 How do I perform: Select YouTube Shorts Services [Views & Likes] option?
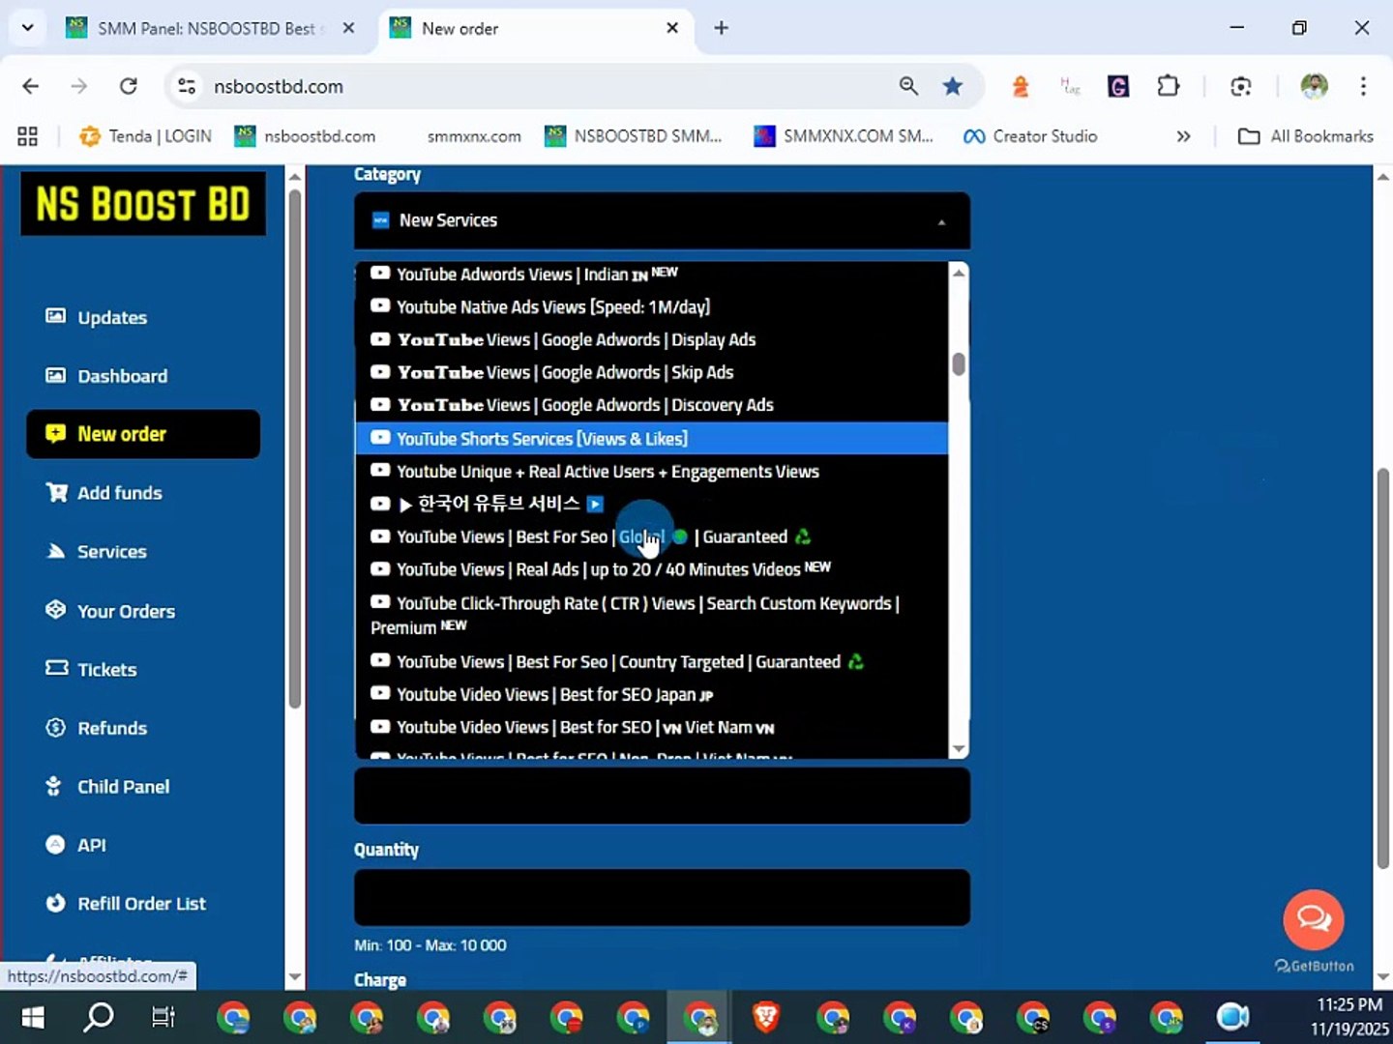(652, 439)
